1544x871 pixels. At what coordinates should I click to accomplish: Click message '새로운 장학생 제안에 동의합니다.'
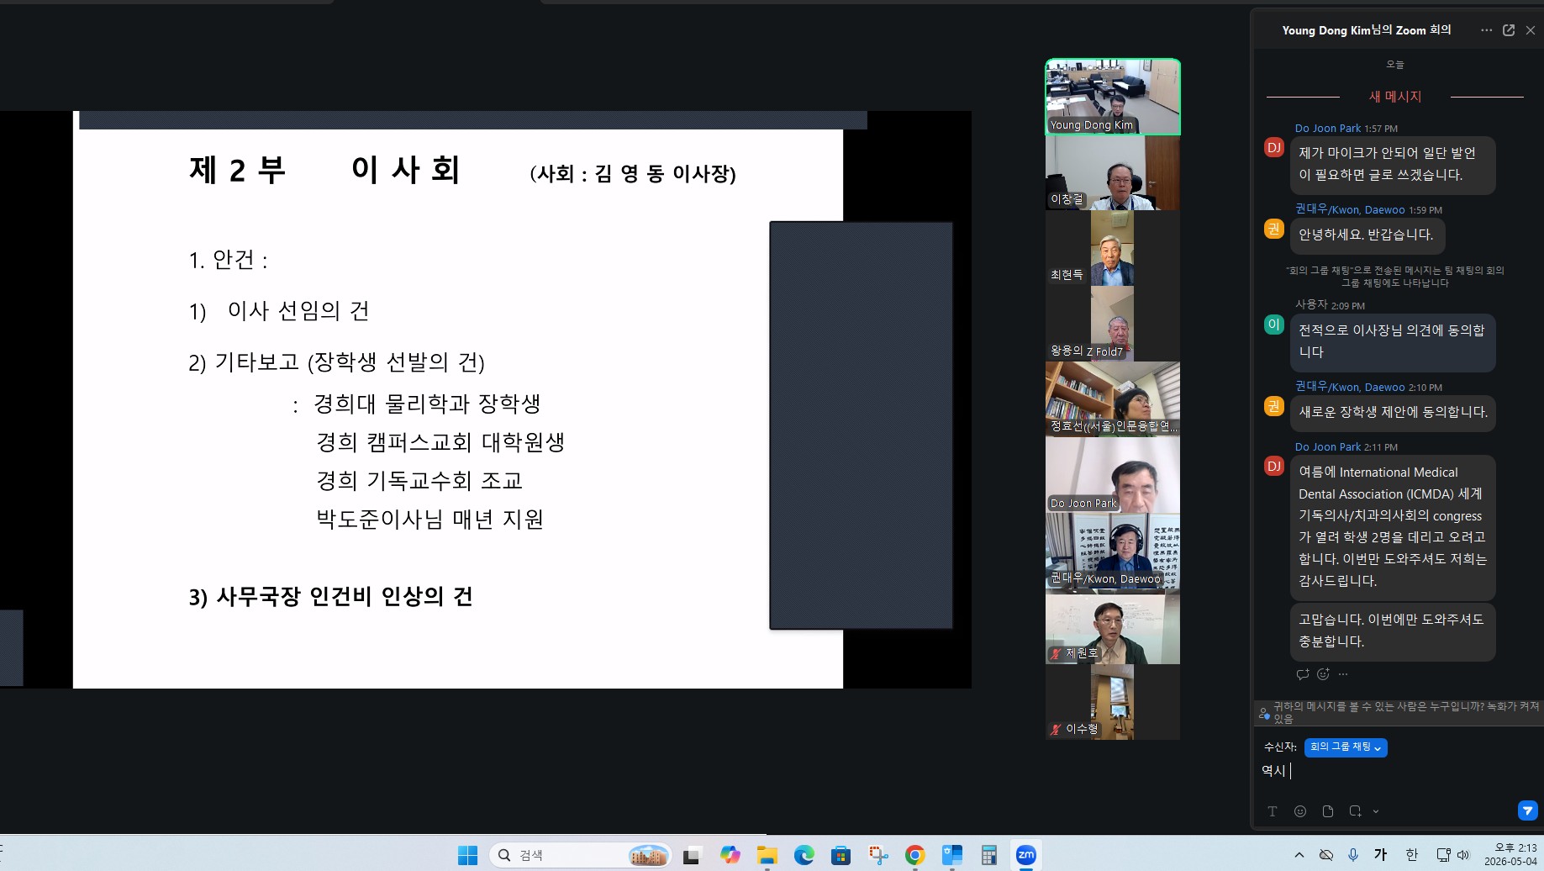[1393, 412]
